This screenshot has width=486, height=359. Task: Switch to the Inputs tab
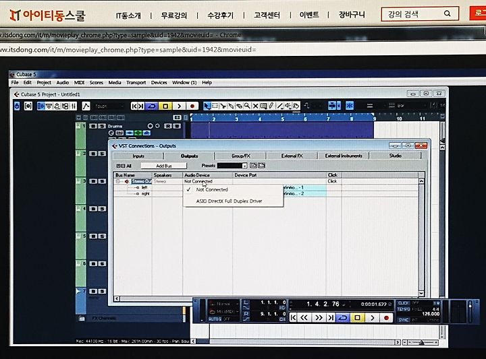coord(138,156)
